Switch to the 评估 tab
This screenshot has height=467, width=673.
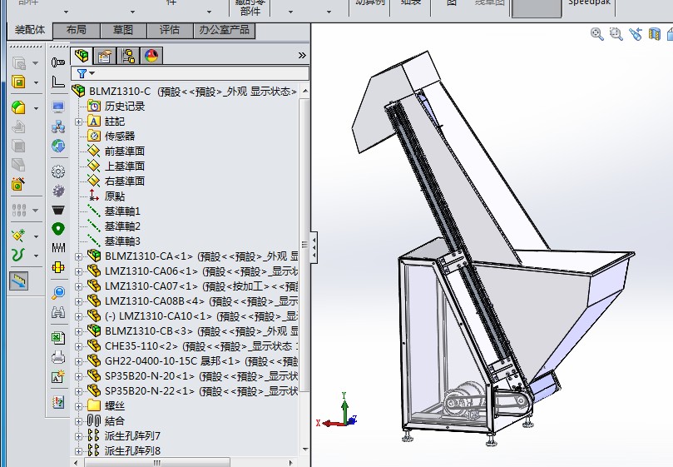pos(170,30)
